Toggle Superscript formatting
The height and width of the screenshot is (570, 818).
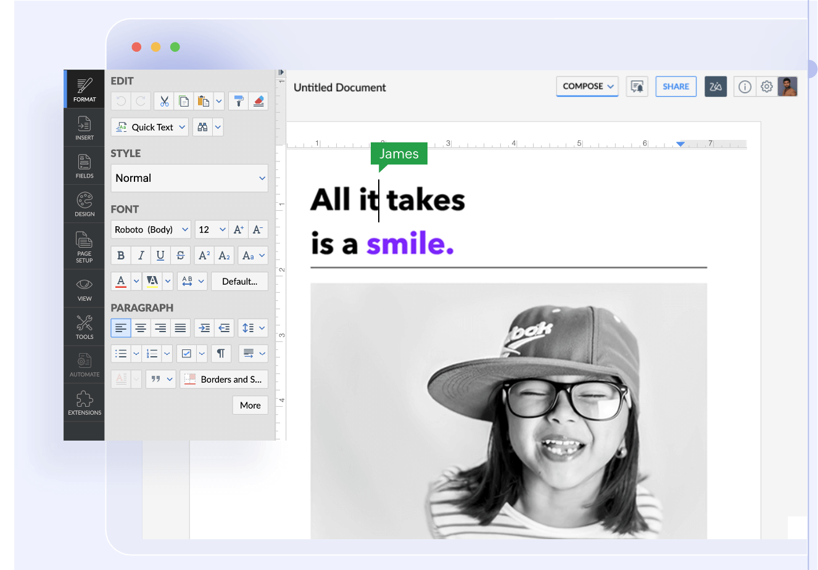(x=204, y=255)
